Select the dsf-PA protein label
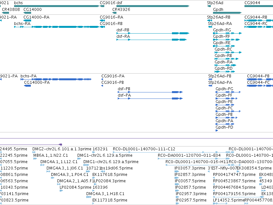 point(124,95)
